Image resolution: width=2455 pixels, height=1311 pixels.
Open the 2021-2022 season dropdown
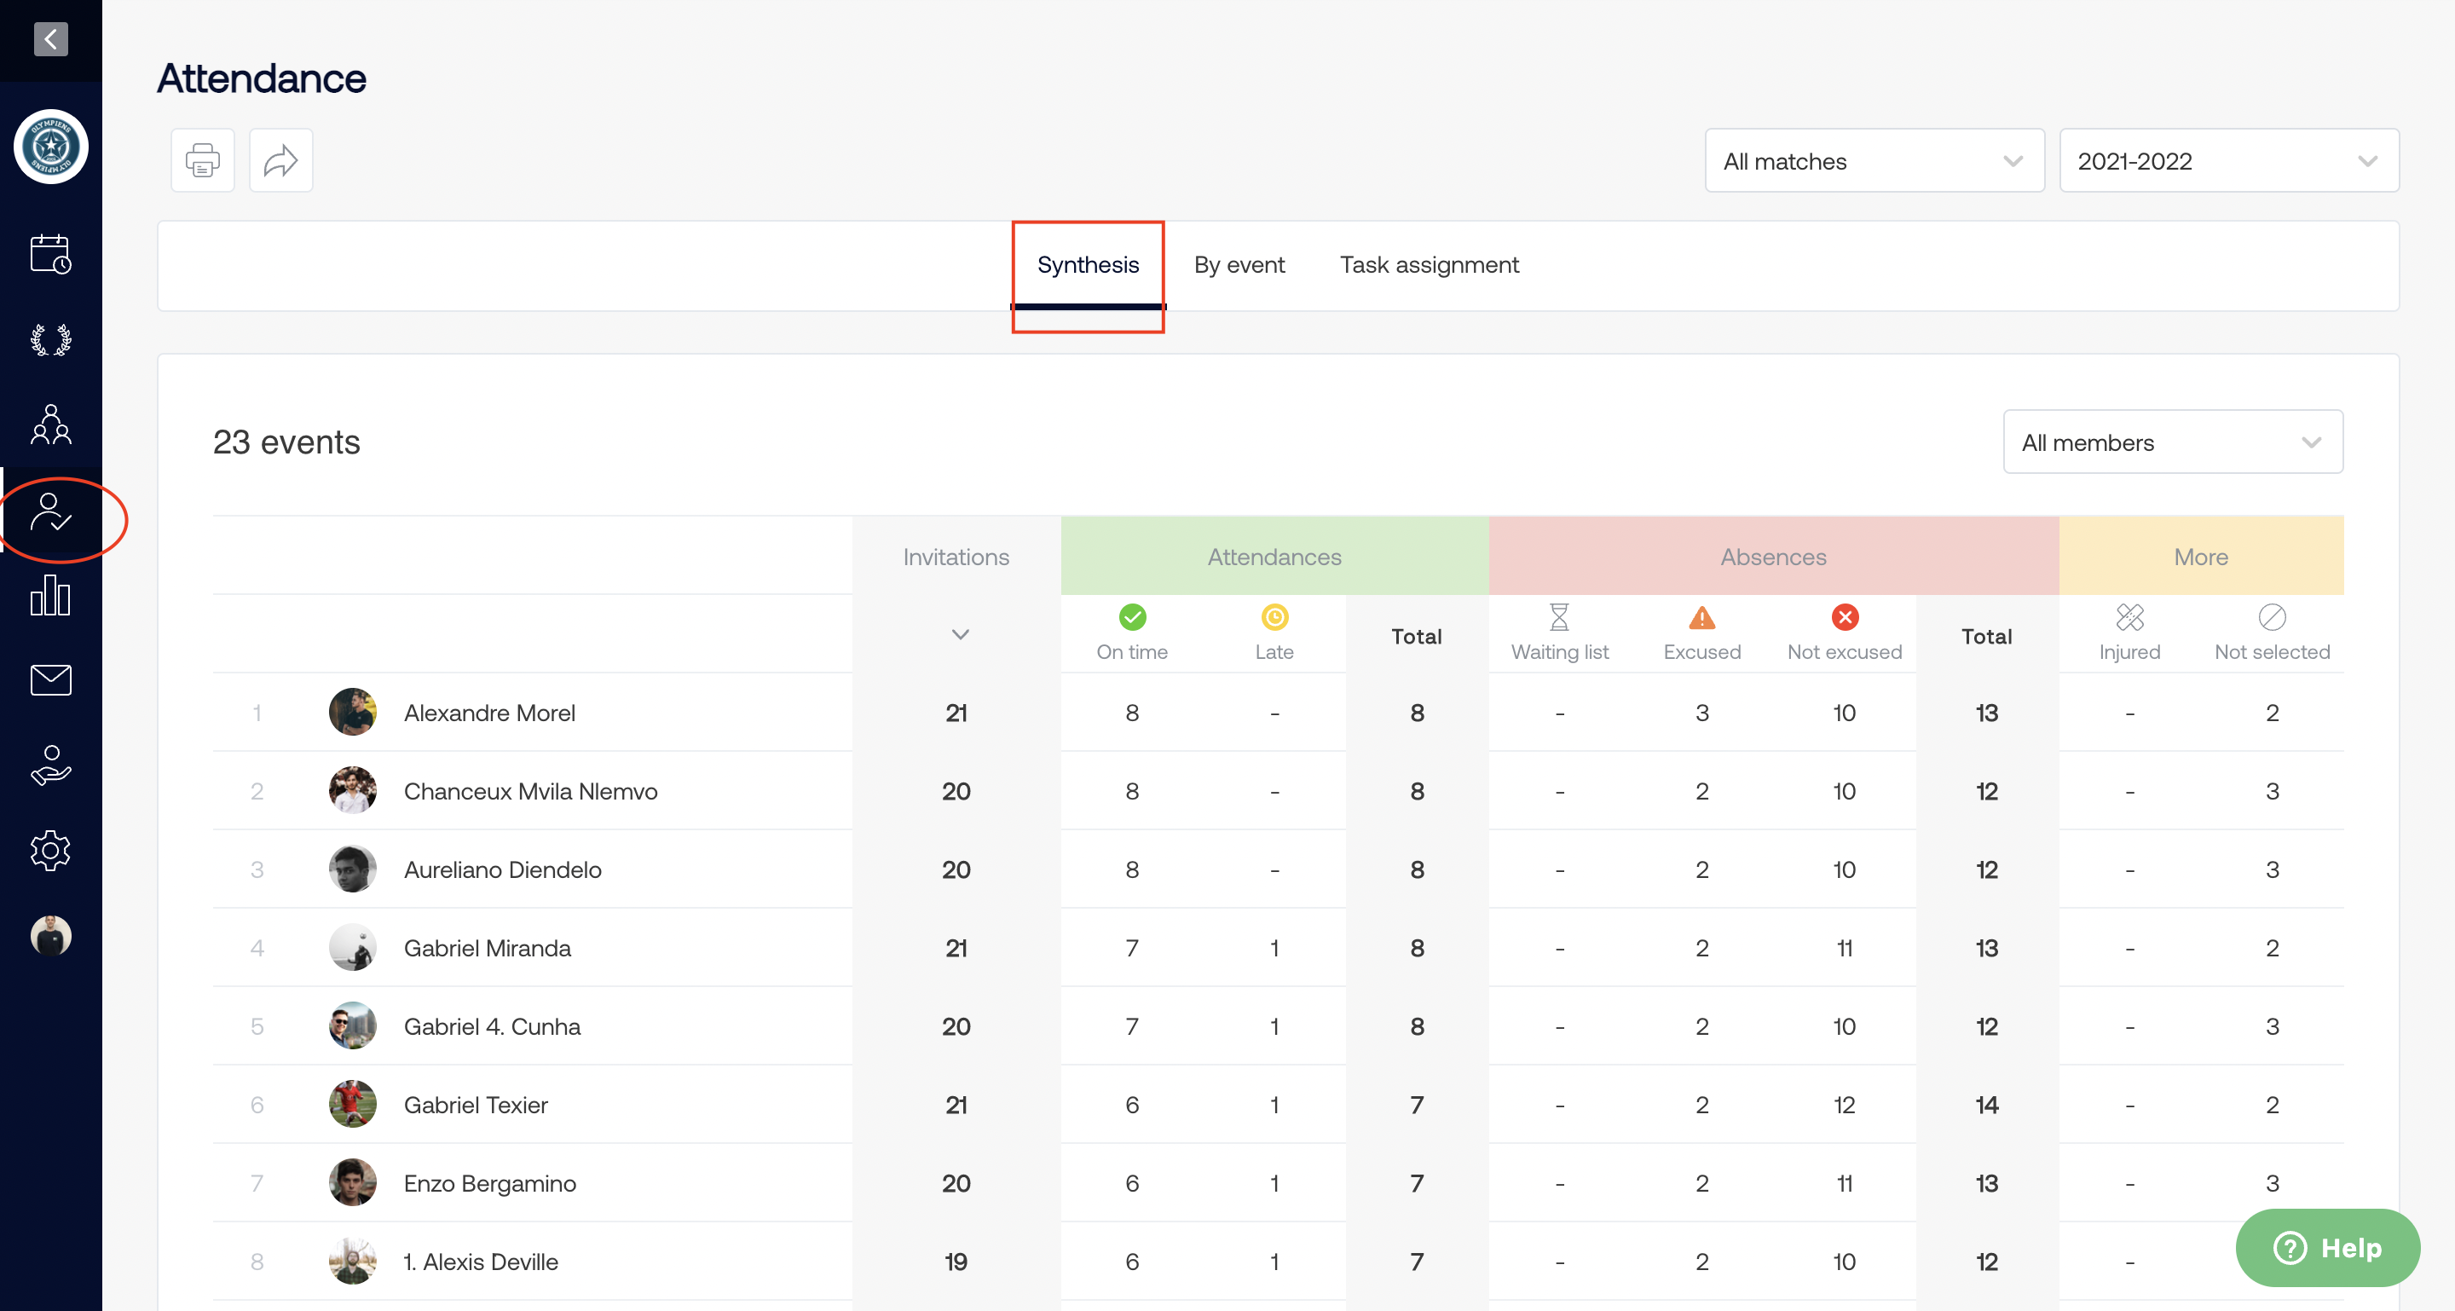2227,161
